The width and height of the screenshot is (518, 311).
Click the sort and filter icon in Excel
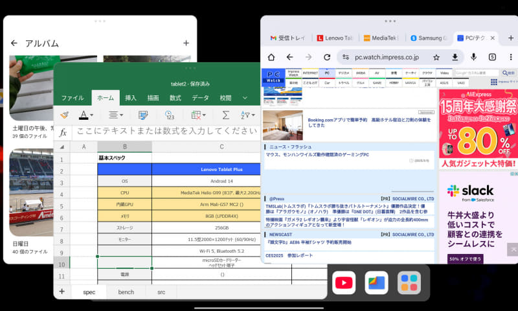click(x=245, y=115)
